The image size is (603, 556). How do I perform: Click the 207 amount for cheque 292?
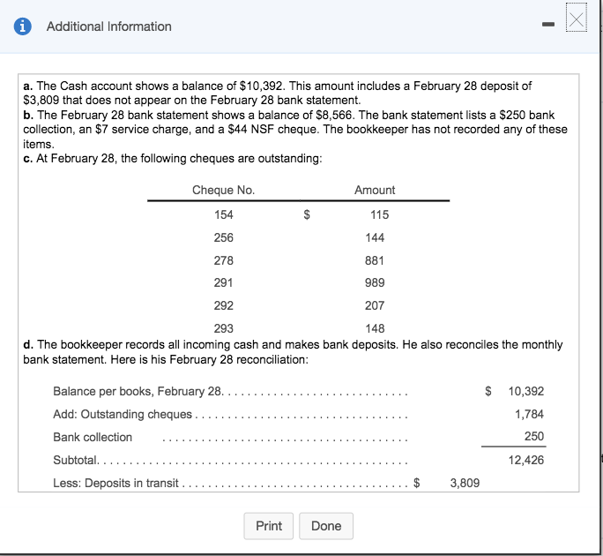click(375, 306)
